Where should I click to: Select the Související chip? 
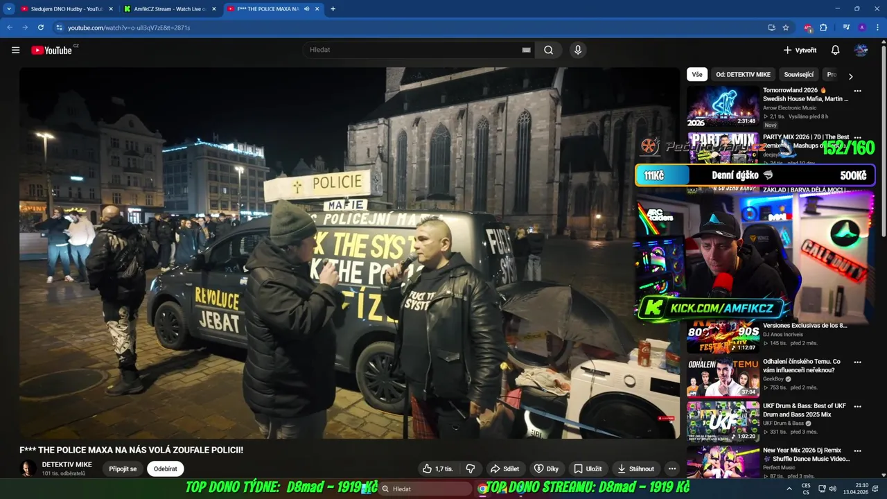click(x=799, y=74)
